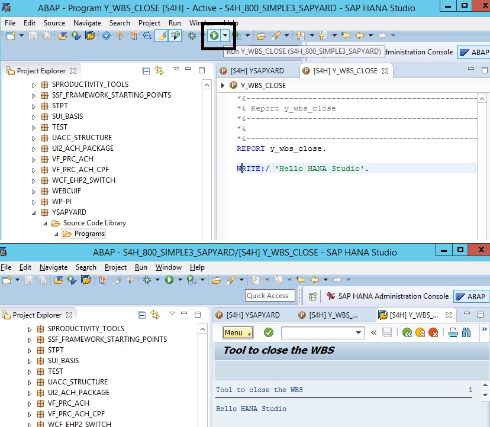The height and width of the screenshot is (427, 490).
Task: Click Check ABAP object icon in upper toolbar
Action: pyautogui.click(x=107, y=35)
